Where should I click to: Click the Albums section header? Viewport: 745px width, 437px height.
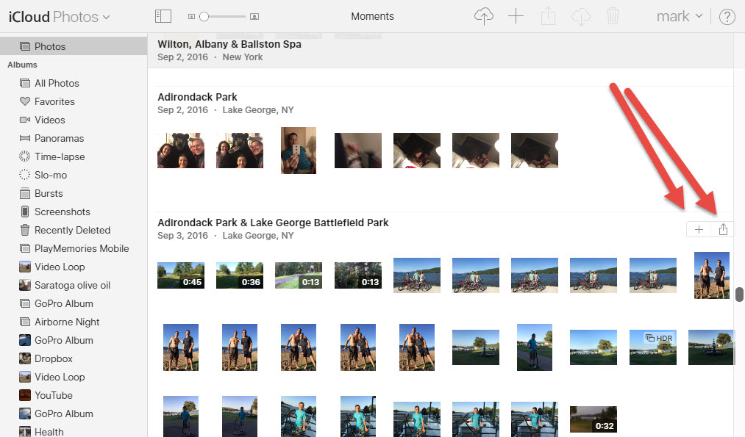pos(22,65)
